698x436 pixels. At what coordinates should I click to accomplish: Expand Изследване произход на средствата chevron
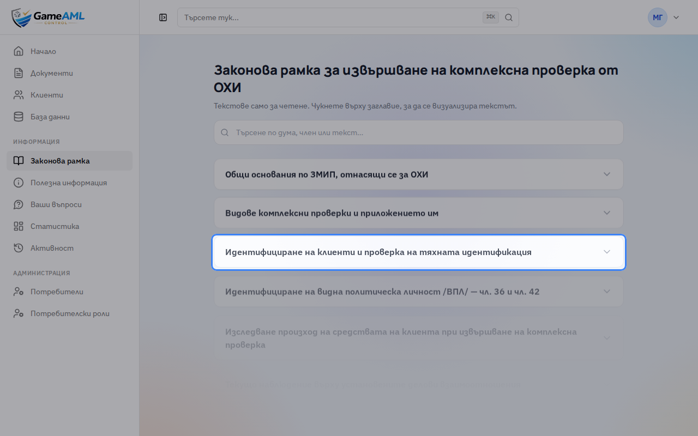[x=607, y=338]
